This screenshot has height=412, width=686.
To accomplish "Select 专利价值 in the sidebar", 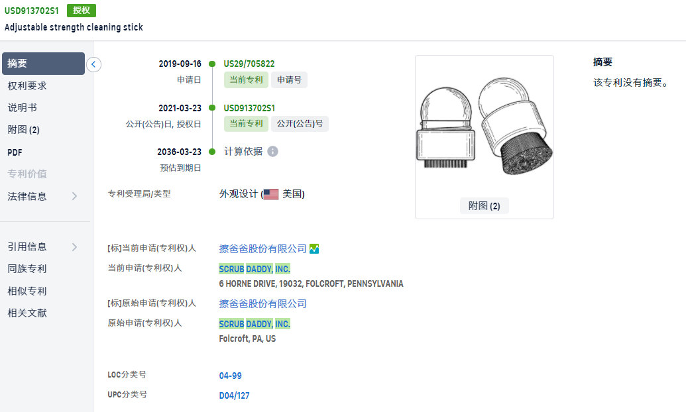I will click(x=27, y=174).
